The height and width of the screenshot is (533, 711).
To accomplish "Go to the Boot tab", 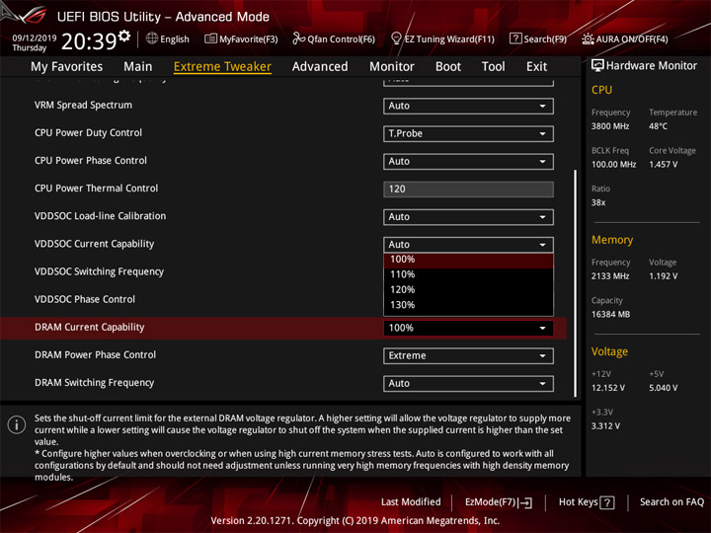I will point(448,67).
